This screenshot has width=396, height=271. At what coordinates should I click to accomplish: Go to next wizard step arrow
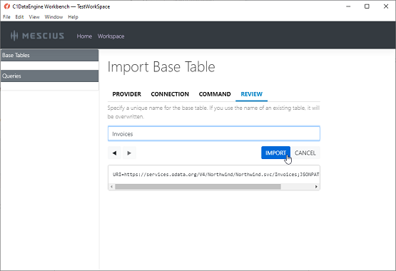[129, 153]
